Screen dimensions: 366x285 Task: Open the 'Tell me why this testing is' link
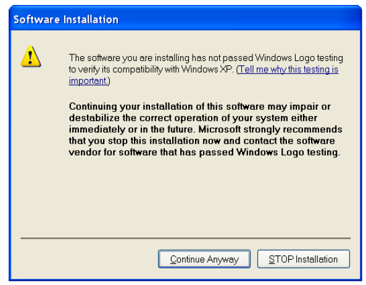(x=289, y=70)
